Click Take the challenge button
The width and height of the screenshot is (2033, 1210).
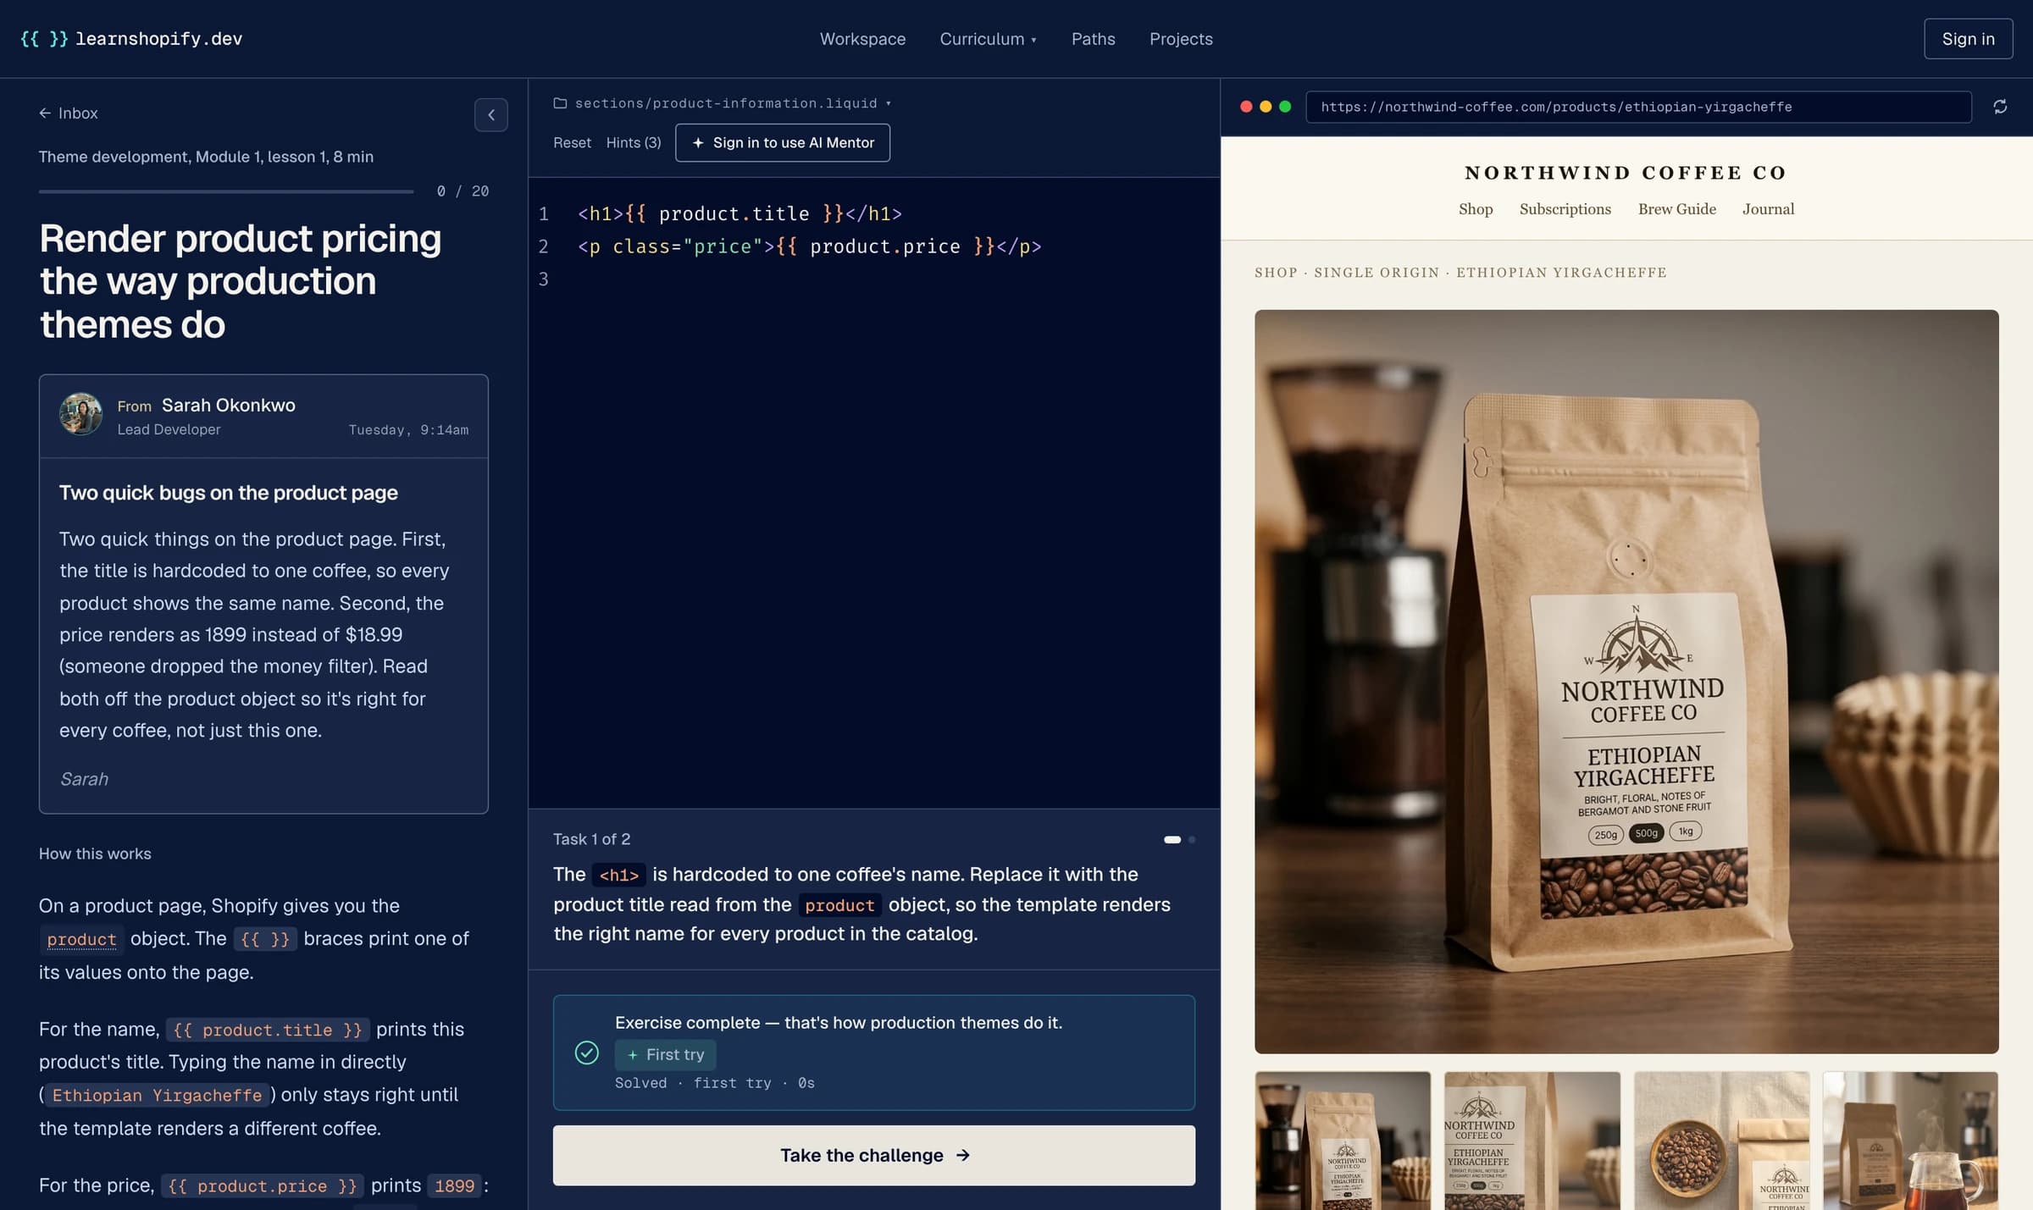[873, 1155]
